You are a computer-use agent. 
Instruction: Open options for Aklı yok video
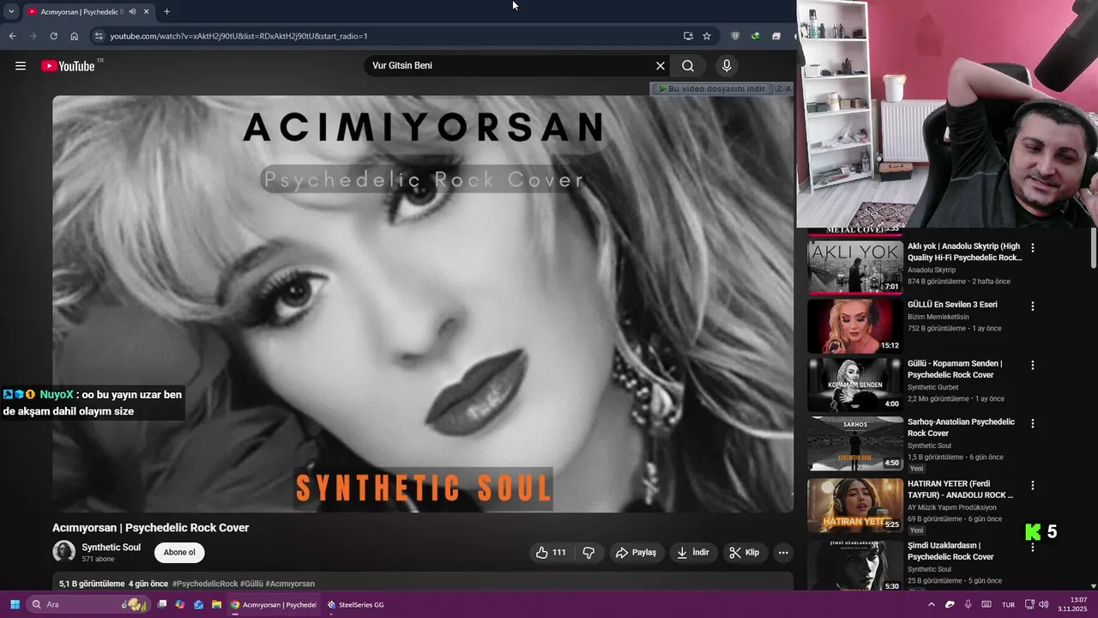(1033, 248)
